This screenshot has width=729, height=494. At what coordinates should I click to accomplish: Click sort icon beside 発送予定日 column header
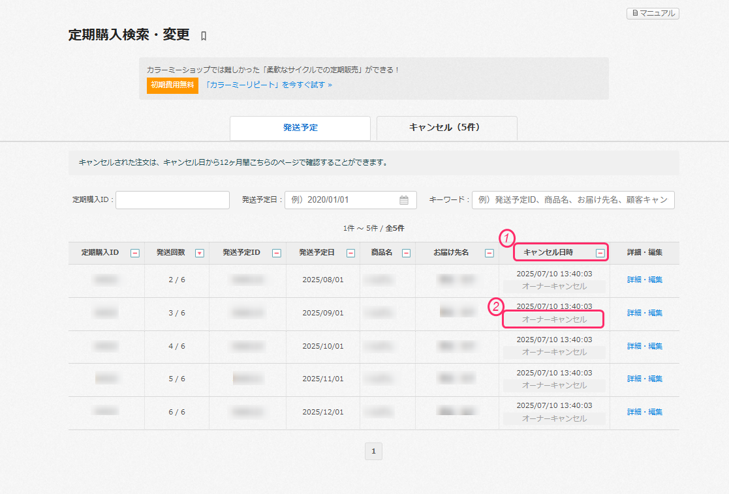pyautogui.click(x=350, y=253)
